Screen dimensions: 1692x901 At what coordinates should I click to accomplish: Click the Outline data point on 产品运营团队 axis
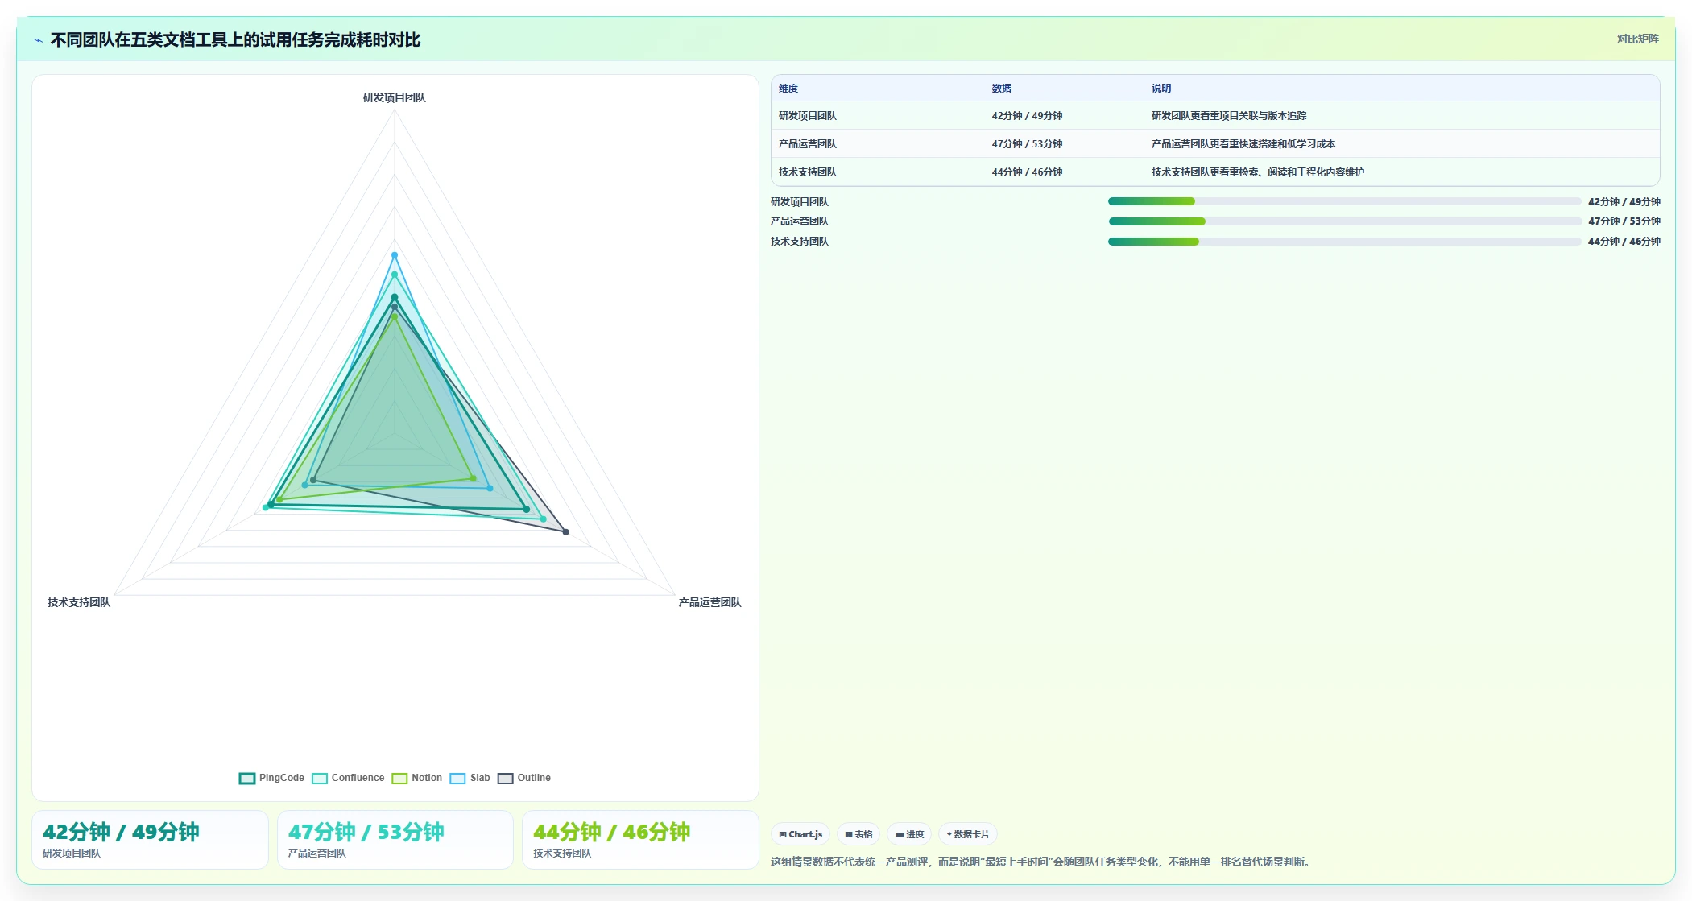pyautogui.click(x=566, y=532)
